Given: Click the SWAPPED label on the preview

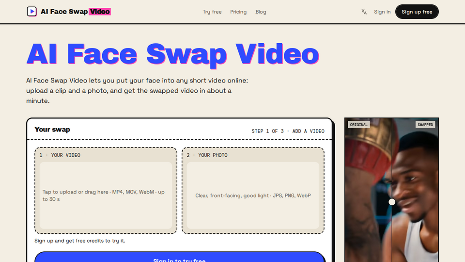Looking at the screenshot, I should [x=425, y=125].
